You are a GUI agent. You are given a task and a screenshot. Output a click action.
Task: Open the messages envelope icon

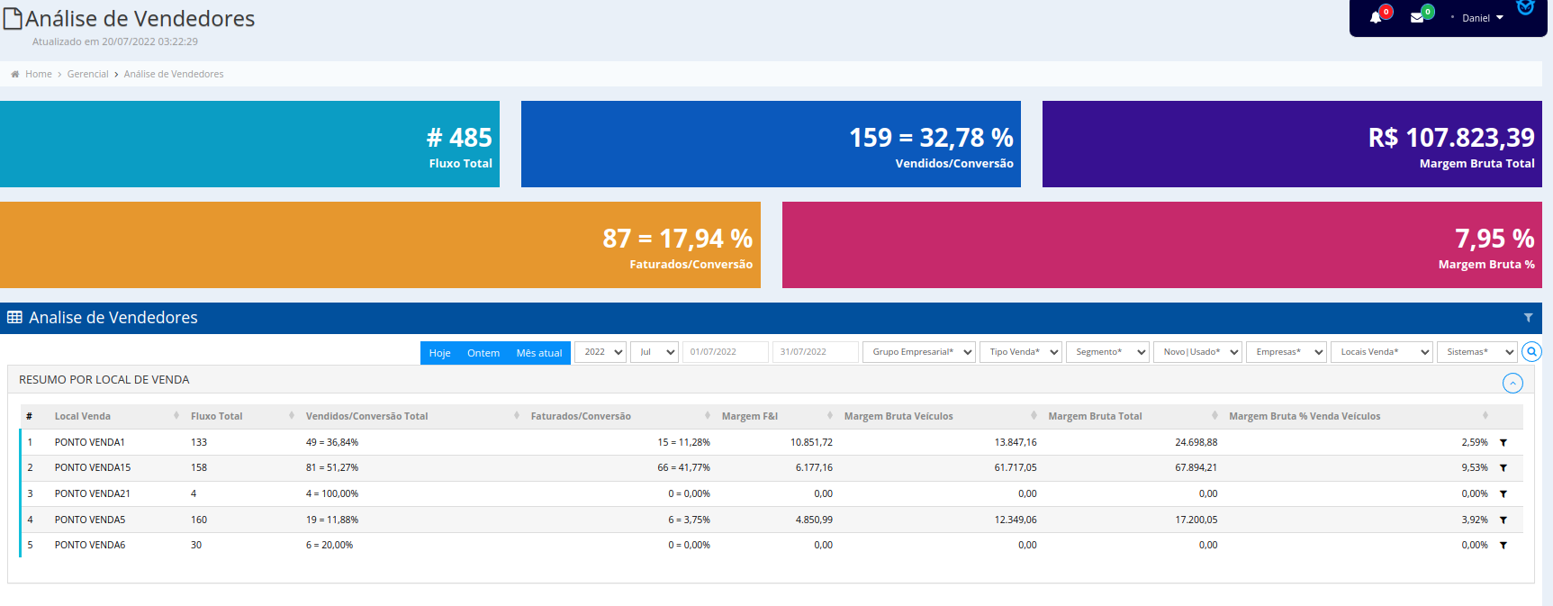pos(1417,18)
